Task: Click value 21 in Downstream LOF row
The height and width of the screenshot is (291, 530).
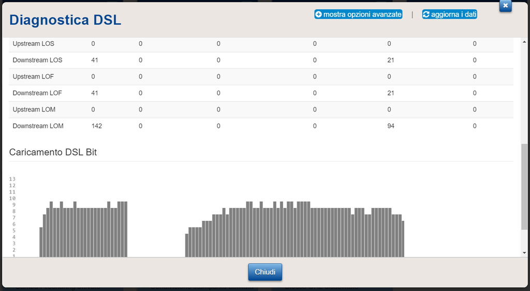Action: pos(391,93)
